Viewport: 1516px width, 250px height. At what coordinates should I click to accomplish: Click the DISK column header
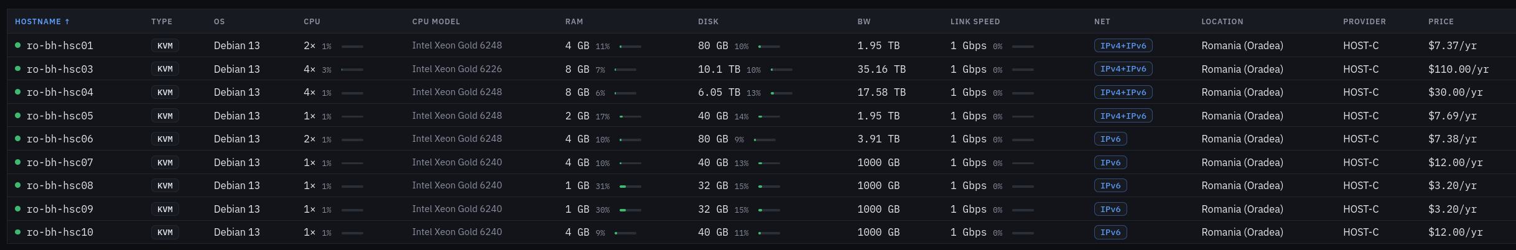tap(708, 21)
